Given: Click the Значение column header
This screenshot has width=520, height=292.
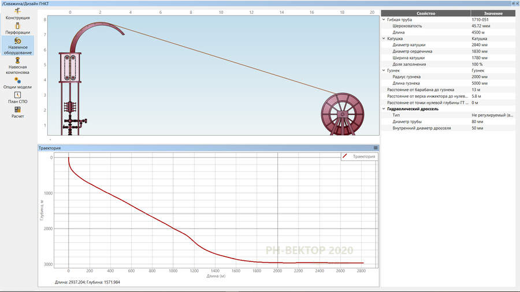Looking at the screenshot, I should point(492,13).
